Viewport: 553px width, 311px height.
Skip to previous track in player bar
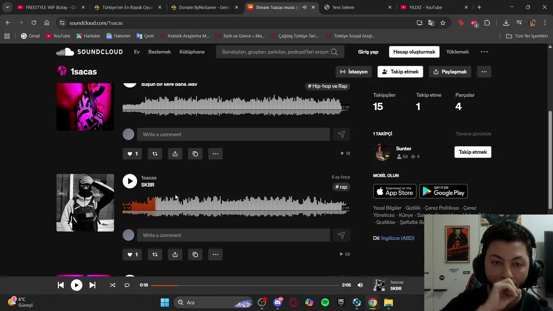[60, 285]
